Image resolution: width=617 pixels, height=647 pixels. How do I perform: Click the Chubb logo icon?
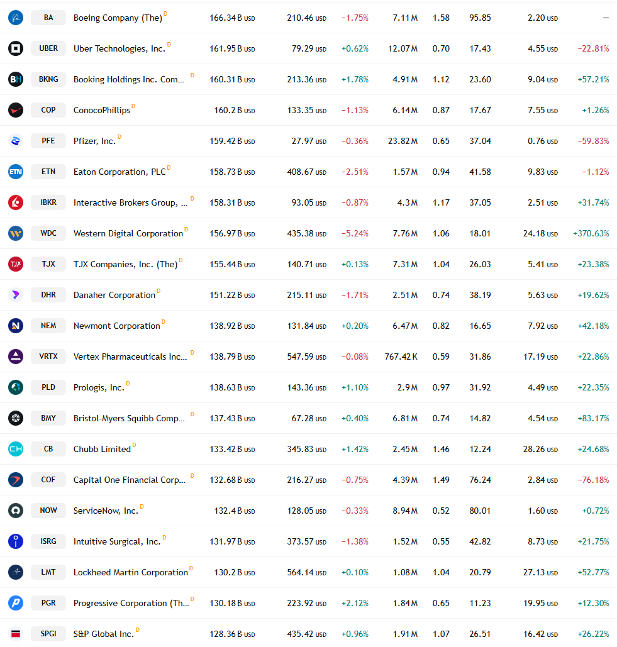tap(16, 449)
